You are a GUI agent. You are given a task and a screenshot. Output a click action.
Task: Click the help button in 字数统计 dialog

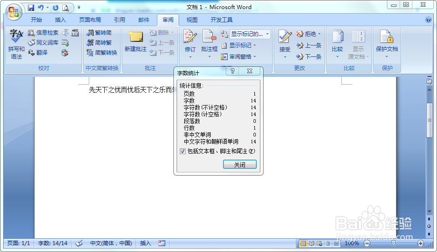pos(233,71)
